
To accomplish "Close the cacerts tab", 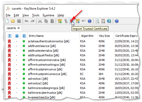I will 18,28.
